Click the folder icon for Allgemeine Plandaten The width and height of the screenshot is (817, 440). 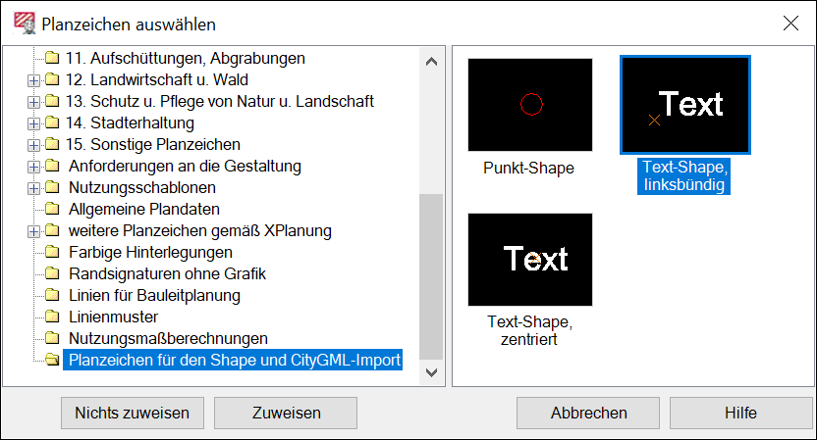click(x=52, y=210)
